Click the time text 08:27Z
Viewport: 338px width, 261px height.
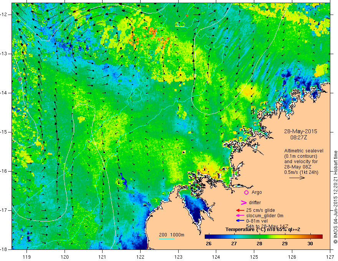(298, 137)
